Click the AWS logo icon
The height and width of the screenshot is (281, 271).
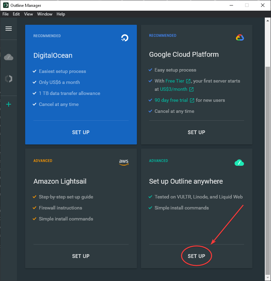pyautogui.click(x=123, y=162)
